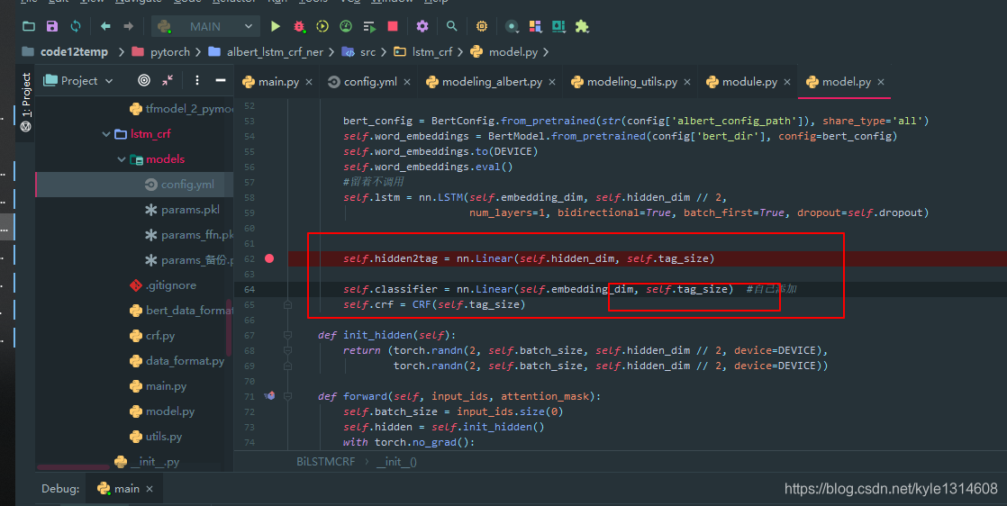Locate the current file with the target icon

(x=144, y=80)
